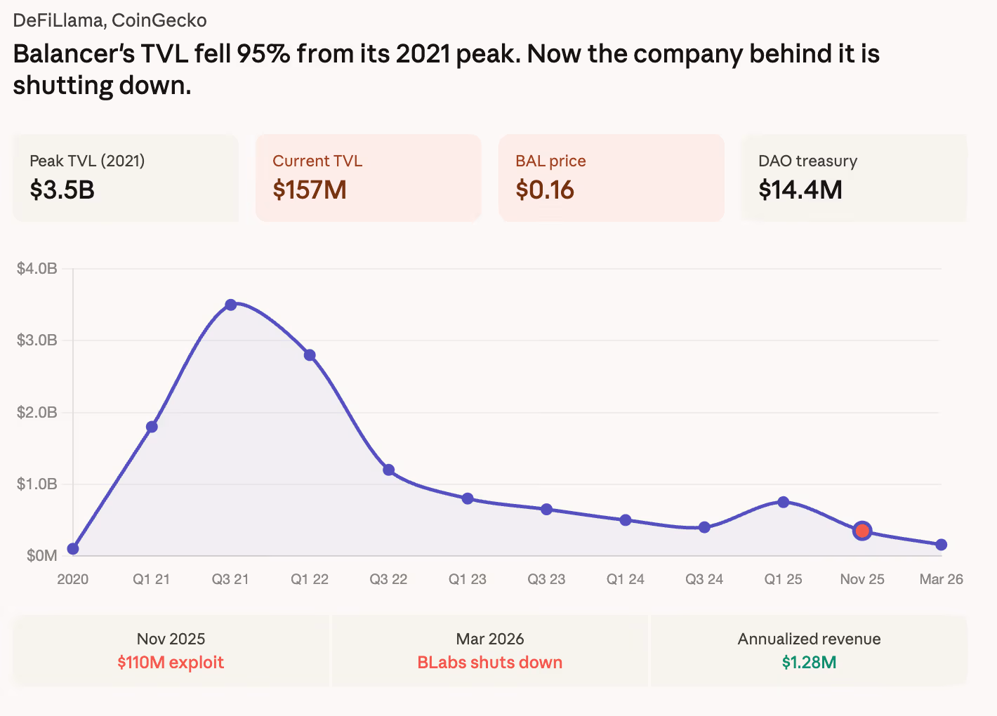Select the Annualized revenue $1.28M value
This screenshot has height=716, width=997.
click(x=809, y=663)
